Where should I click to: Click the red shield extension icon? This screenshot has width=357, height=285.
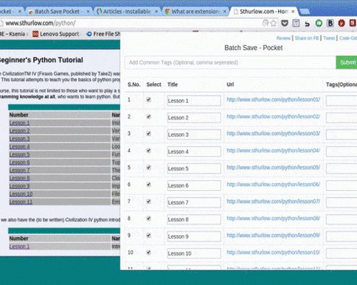click(342, 23)
